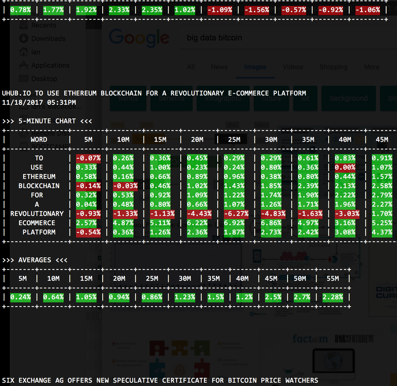Screen dimensions: 397x386
Task: Click the Recents icon in Finder sidebar
Action: click(24, 25)
